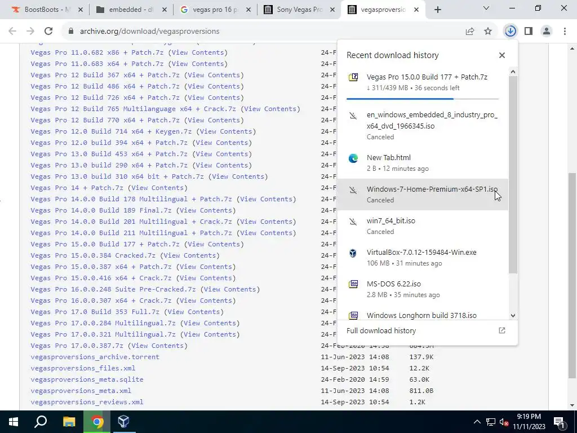577x433 pixels.
Task: Download Vegas Pro 16.0.0.248 Suite Pre-Cracked.7z
Action: point(113,289)
